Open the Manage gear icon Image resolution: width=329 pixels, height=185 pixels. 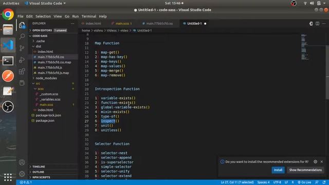[x=22, y=174]
